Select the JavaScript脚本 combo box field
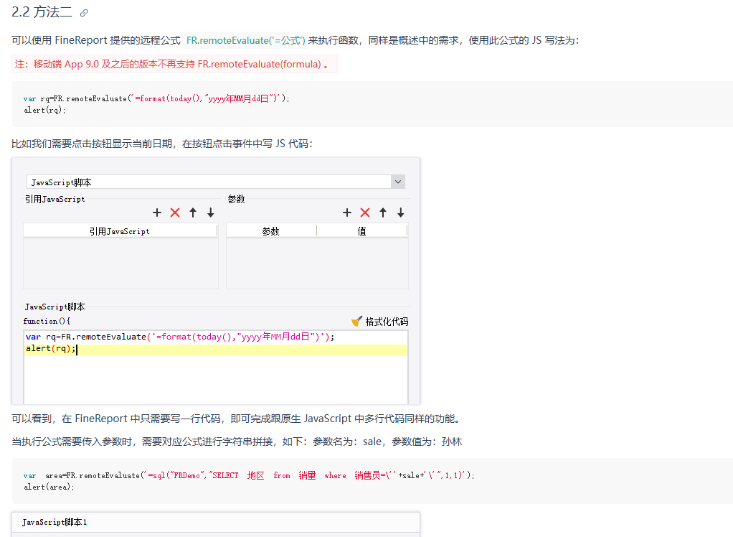 [215, 182]
